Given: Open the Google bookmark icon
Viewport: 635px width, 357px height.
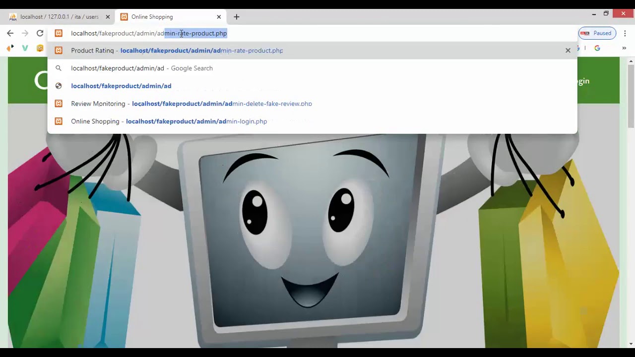Looking at the screenshot, I should (597, 48).
